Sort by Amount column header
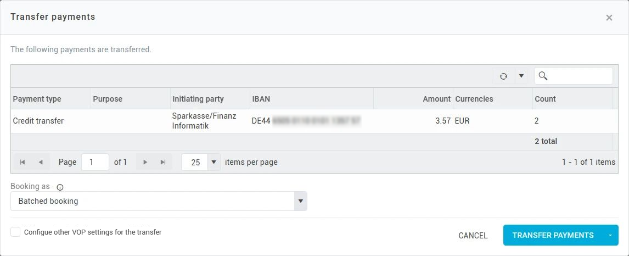Screen dimensions: 629x256 click(x=436, y=99)
